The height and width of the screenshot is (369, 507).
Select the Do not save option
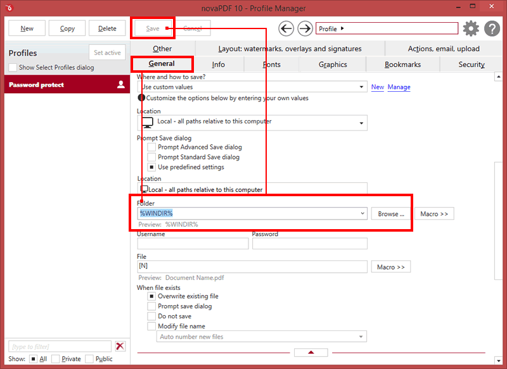[151, 316]
